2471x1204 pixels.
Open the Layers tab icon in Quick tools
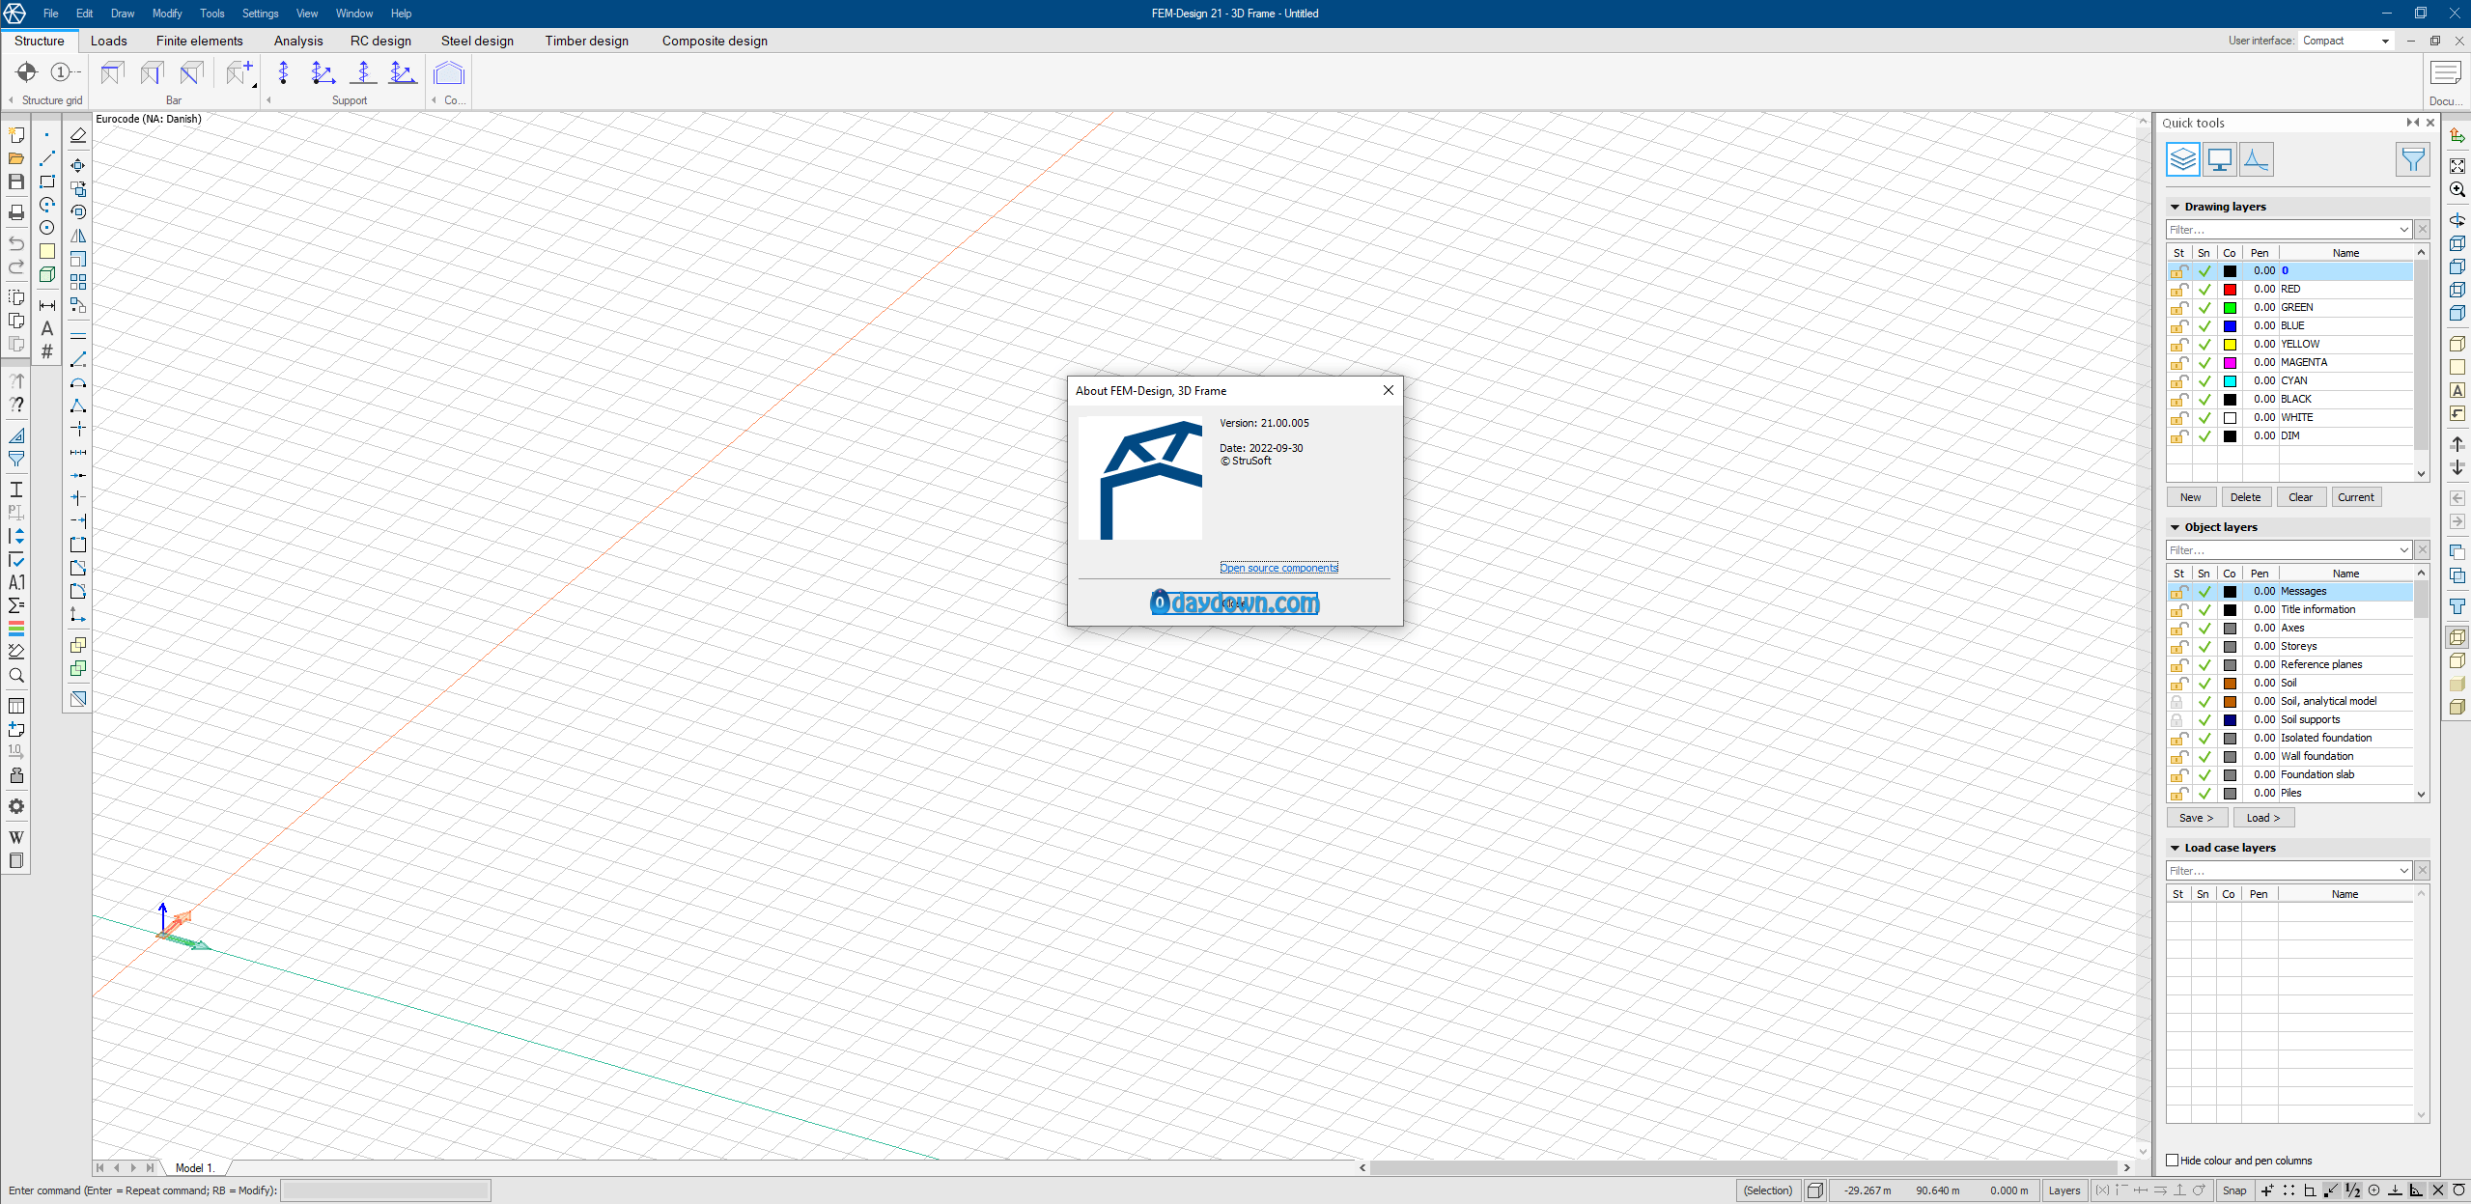click(x=2182, y=159)
